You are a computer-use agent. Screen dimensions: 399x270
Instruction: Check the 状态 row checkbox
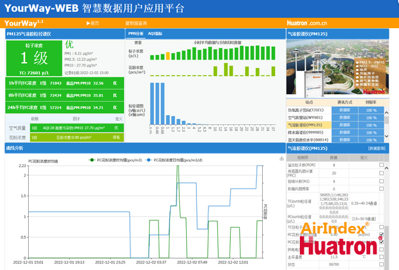[382, 264]
